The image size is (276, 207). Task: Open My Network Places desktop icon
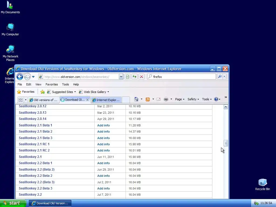pos(10,53)
